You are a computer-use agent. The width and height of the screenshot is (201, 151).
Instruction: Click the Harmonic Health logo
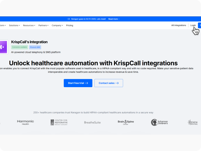[x=25, y=122]
